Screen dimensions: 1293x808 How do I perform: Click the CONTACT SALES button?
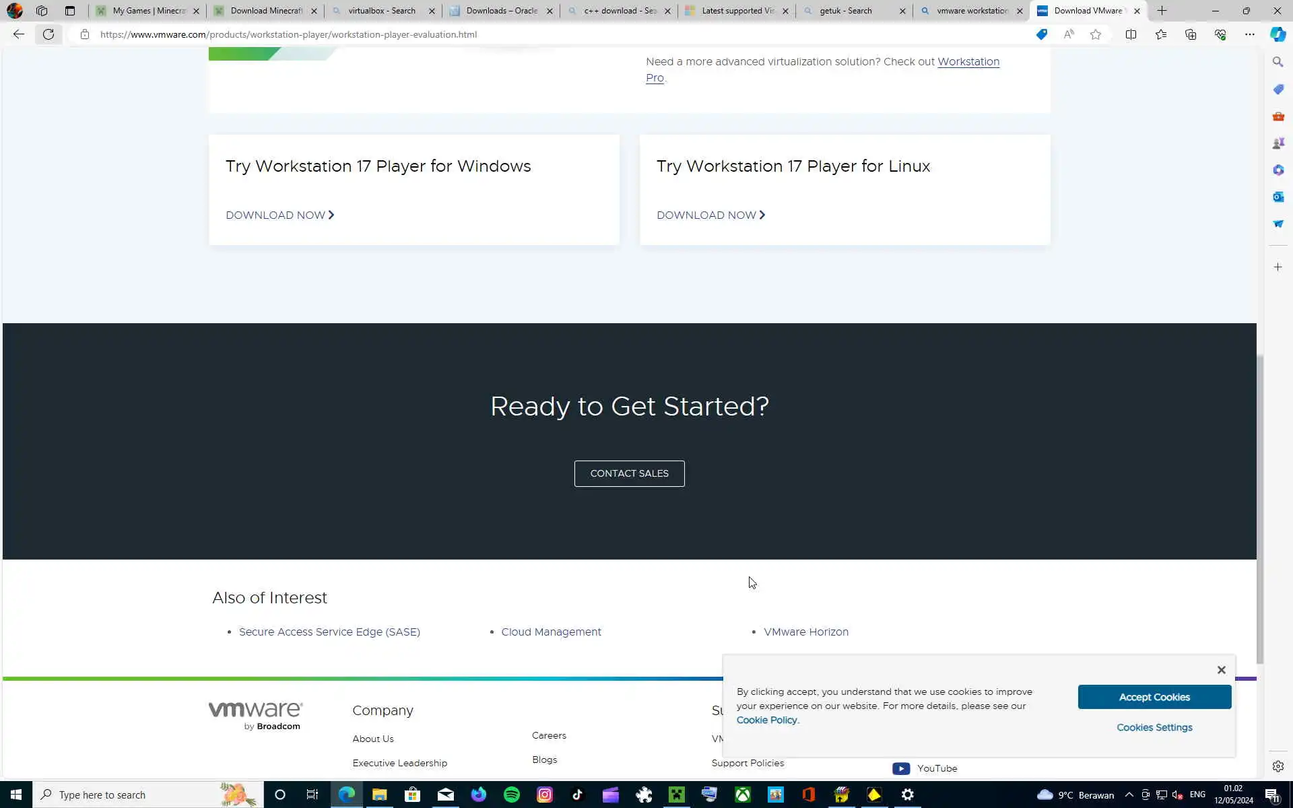[x=629, y=473]
